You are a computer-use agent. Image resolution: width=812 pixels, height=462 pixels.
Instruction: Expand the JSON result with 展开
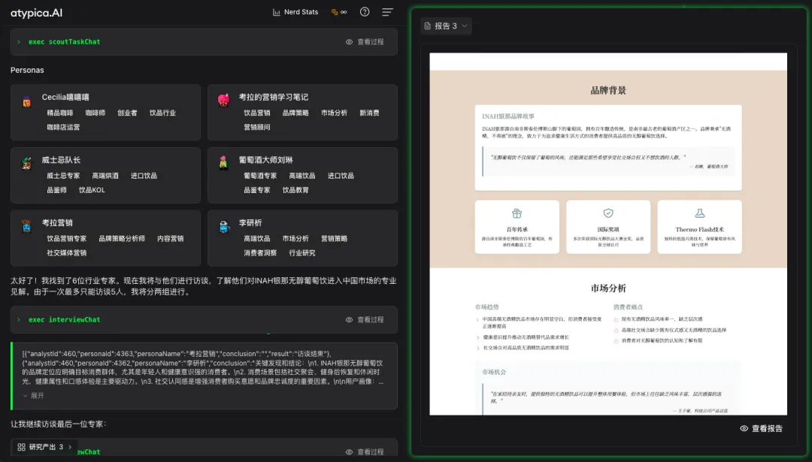33,396
